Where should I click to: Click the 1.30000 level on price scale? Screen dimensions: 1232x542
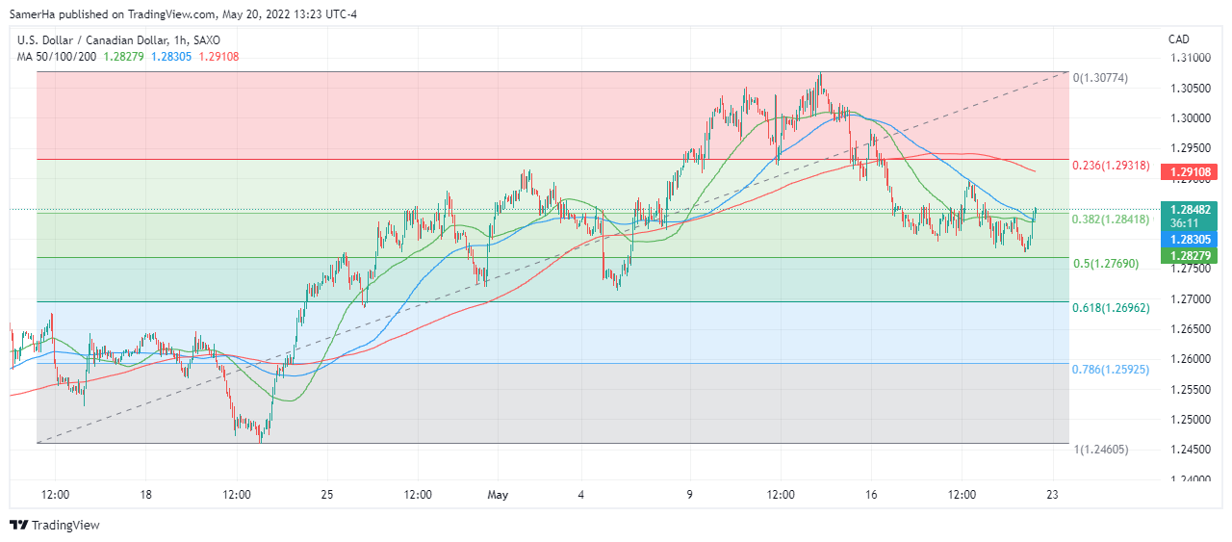(1189, 118)
